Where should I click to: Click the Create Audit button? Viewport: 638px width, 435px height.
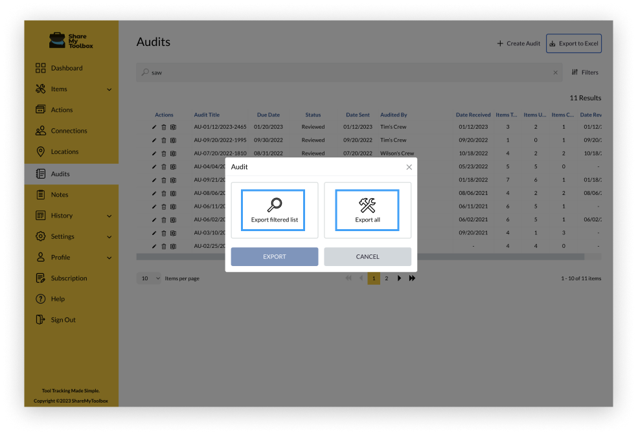518,43
